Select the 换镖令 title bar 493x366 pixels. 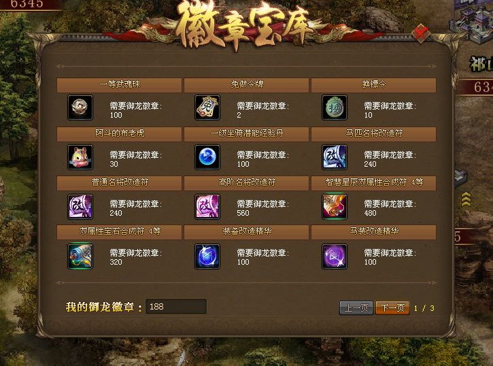(373, 85)
